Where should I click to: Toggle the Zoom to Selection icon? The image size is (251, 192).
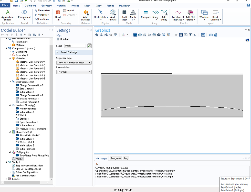pyautogui.click(x=111, y=35)
